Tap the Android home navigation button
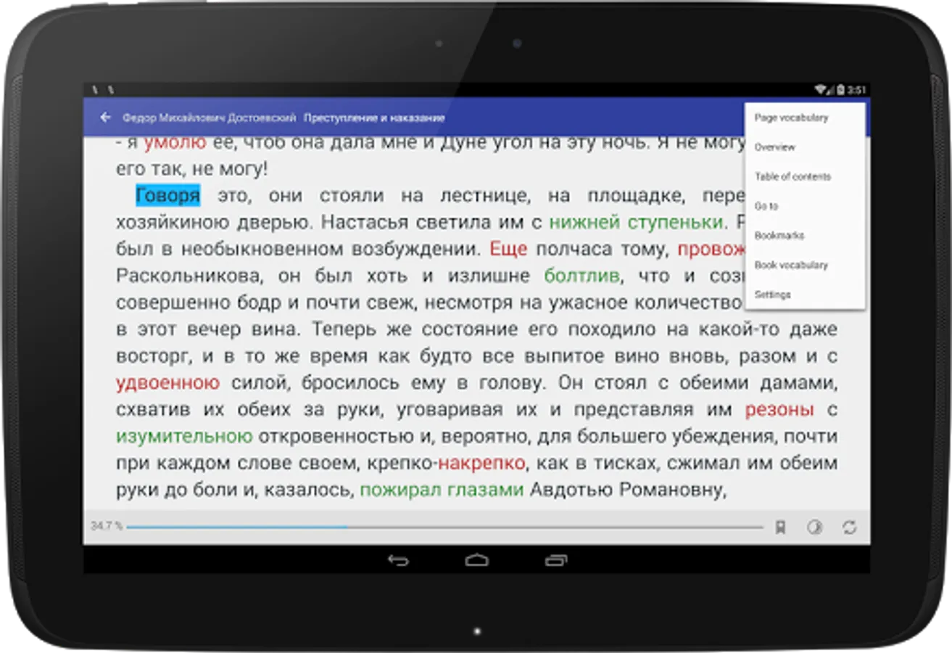 tap(477, 560)
